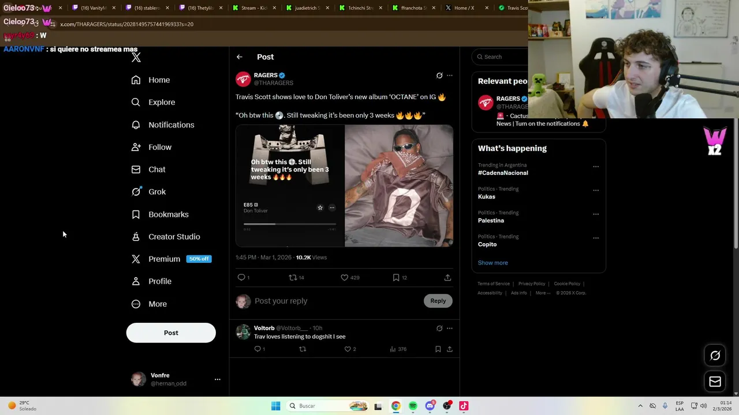739x415 pixels.
Task: Open Grok from the sidebar
Action: pyautogui.click(x=148, y=192)
